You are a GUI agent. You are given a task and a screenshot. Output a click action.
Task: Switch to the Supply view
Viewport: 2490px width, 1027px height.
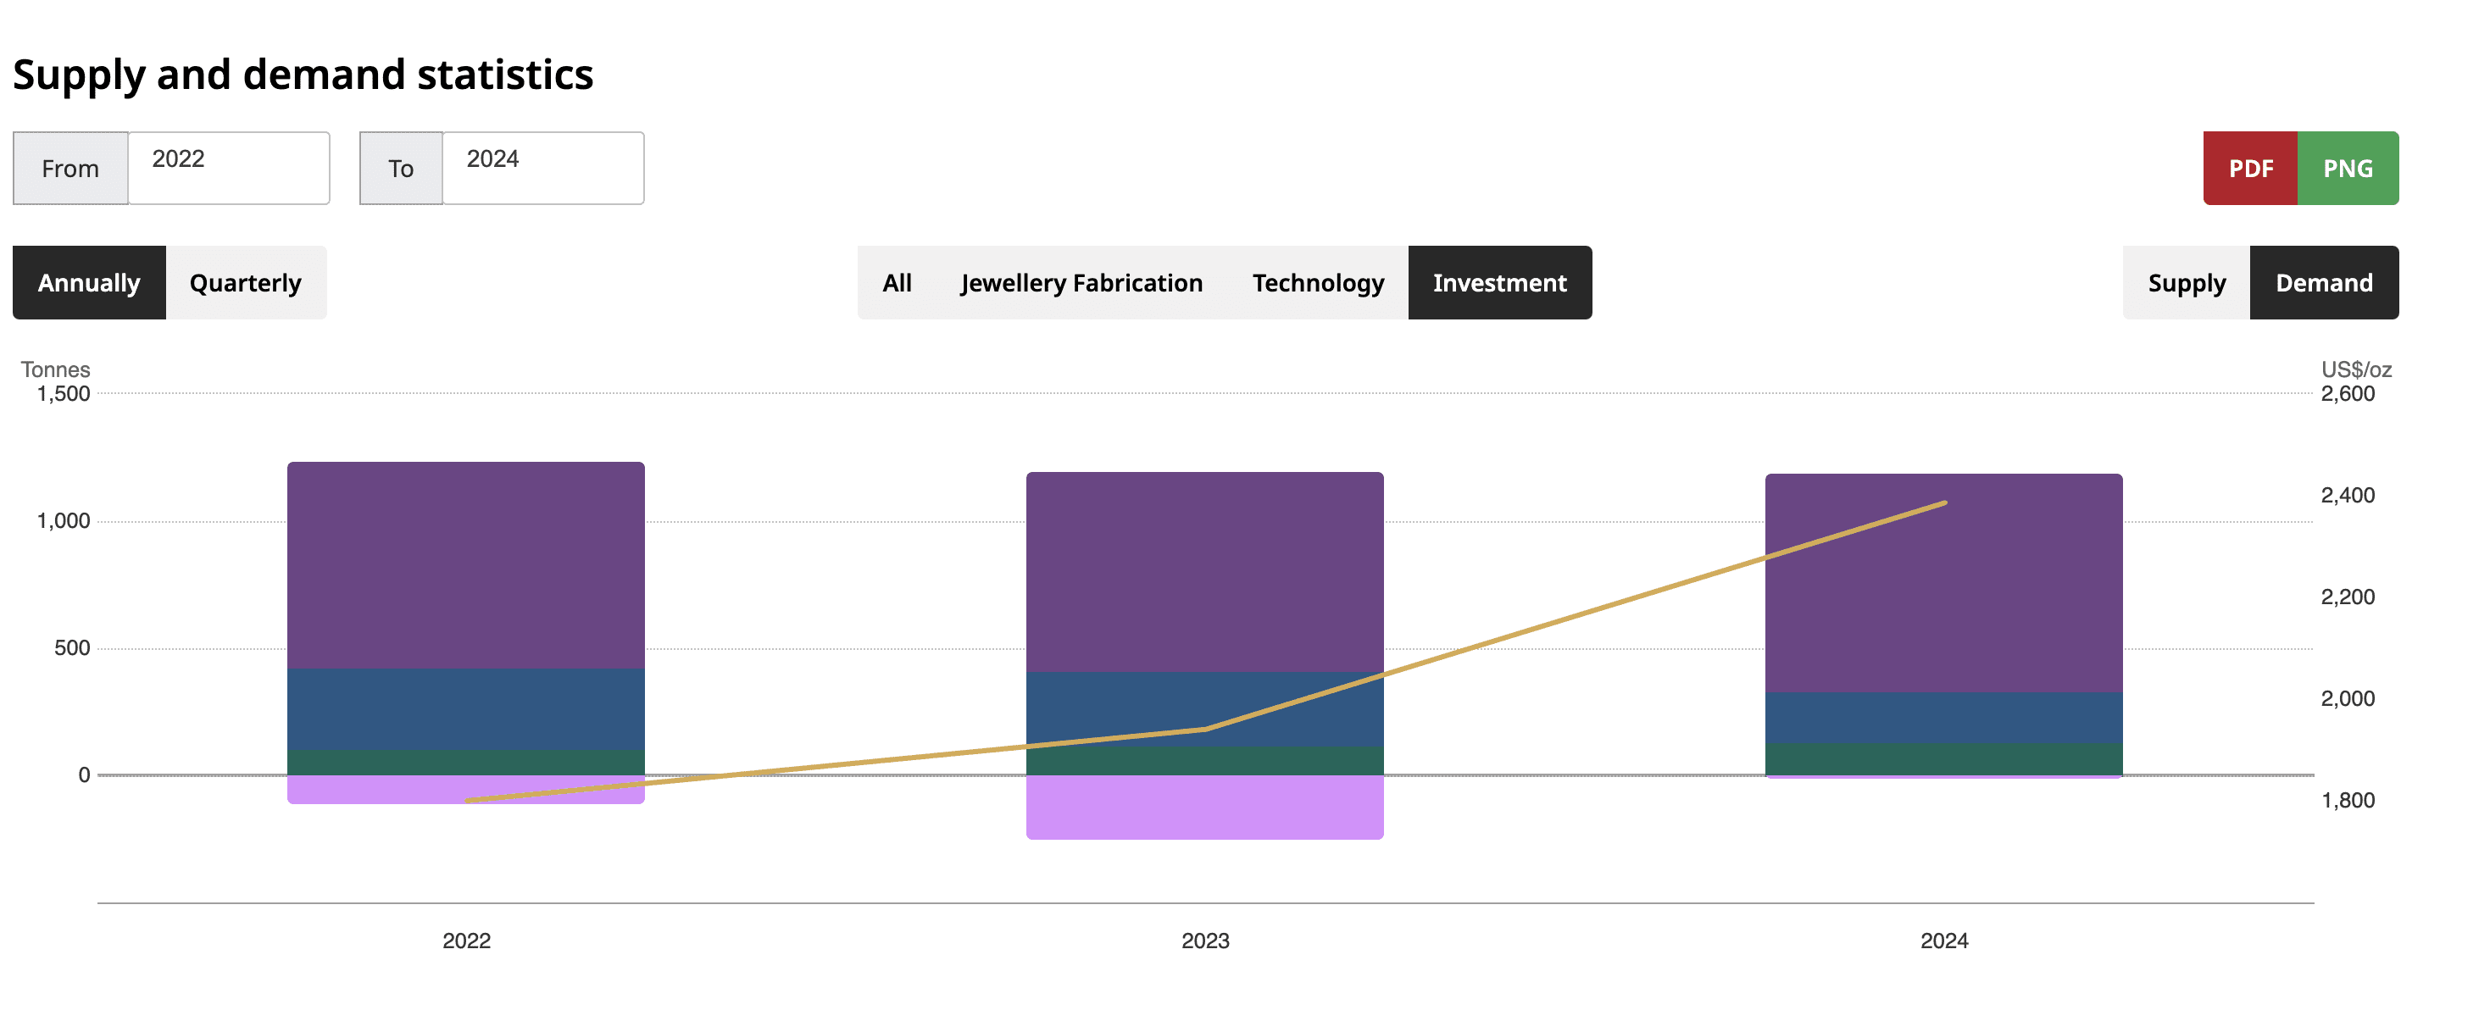coord(2187,282)
